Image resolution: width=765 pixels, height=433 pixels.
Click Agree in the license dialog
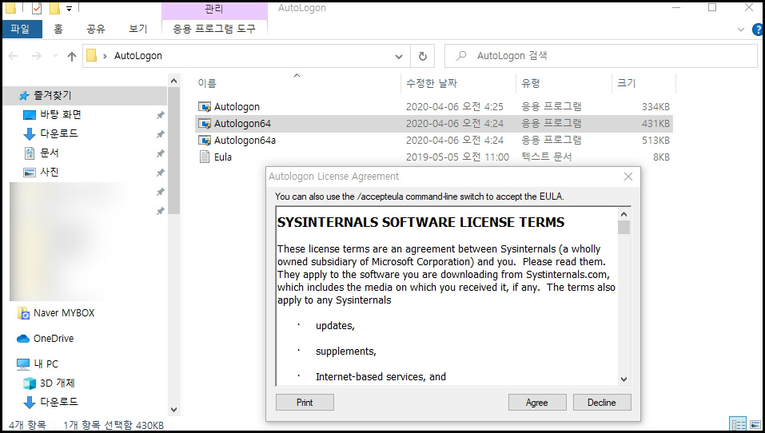(537, 403)
